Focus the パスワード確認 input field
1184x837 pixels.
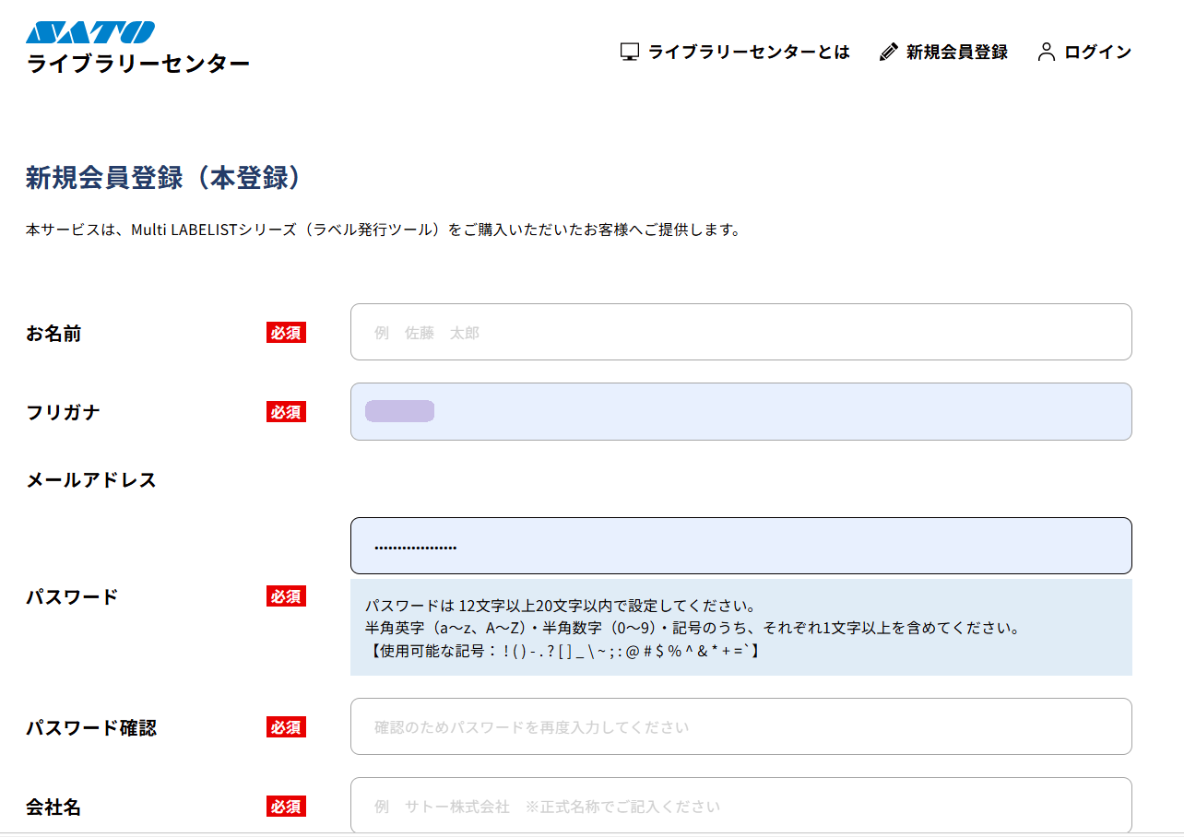[x=740, y=726]
